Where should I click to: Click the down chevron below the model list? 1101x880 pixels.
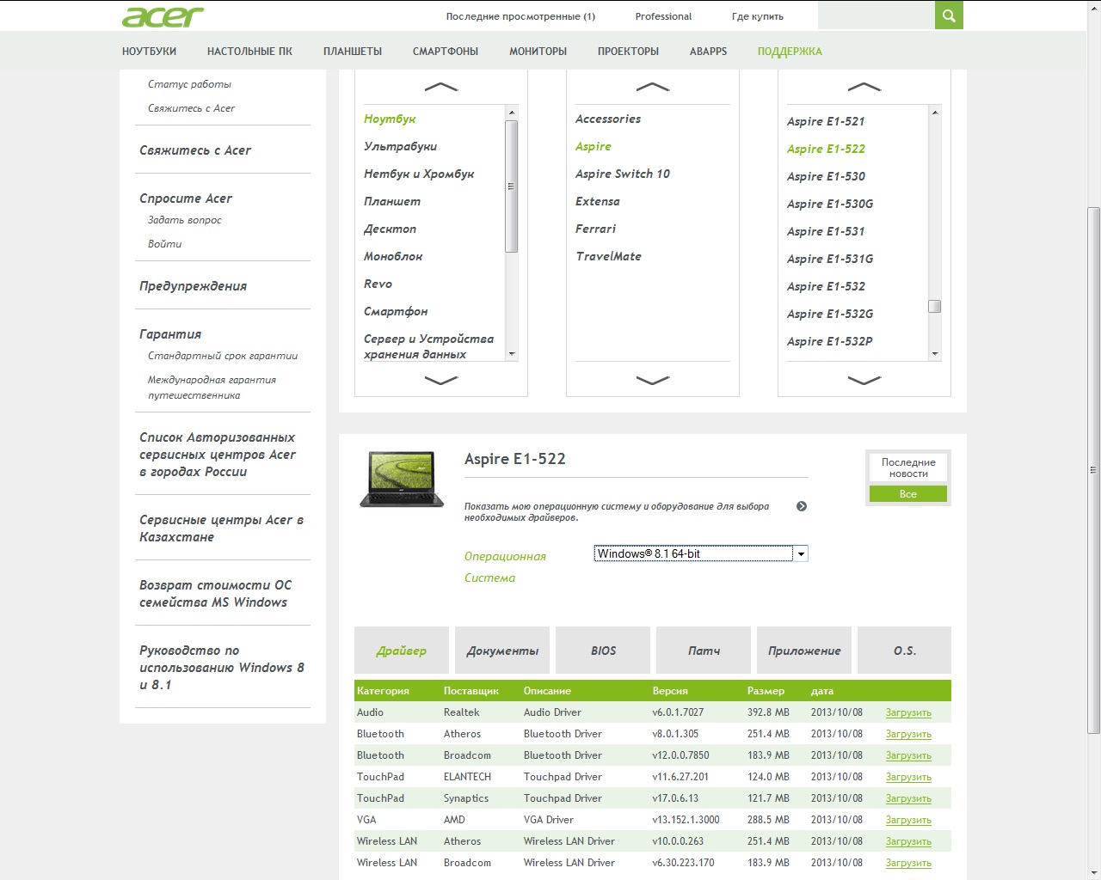pyautogui.click(x=864, y=380)
